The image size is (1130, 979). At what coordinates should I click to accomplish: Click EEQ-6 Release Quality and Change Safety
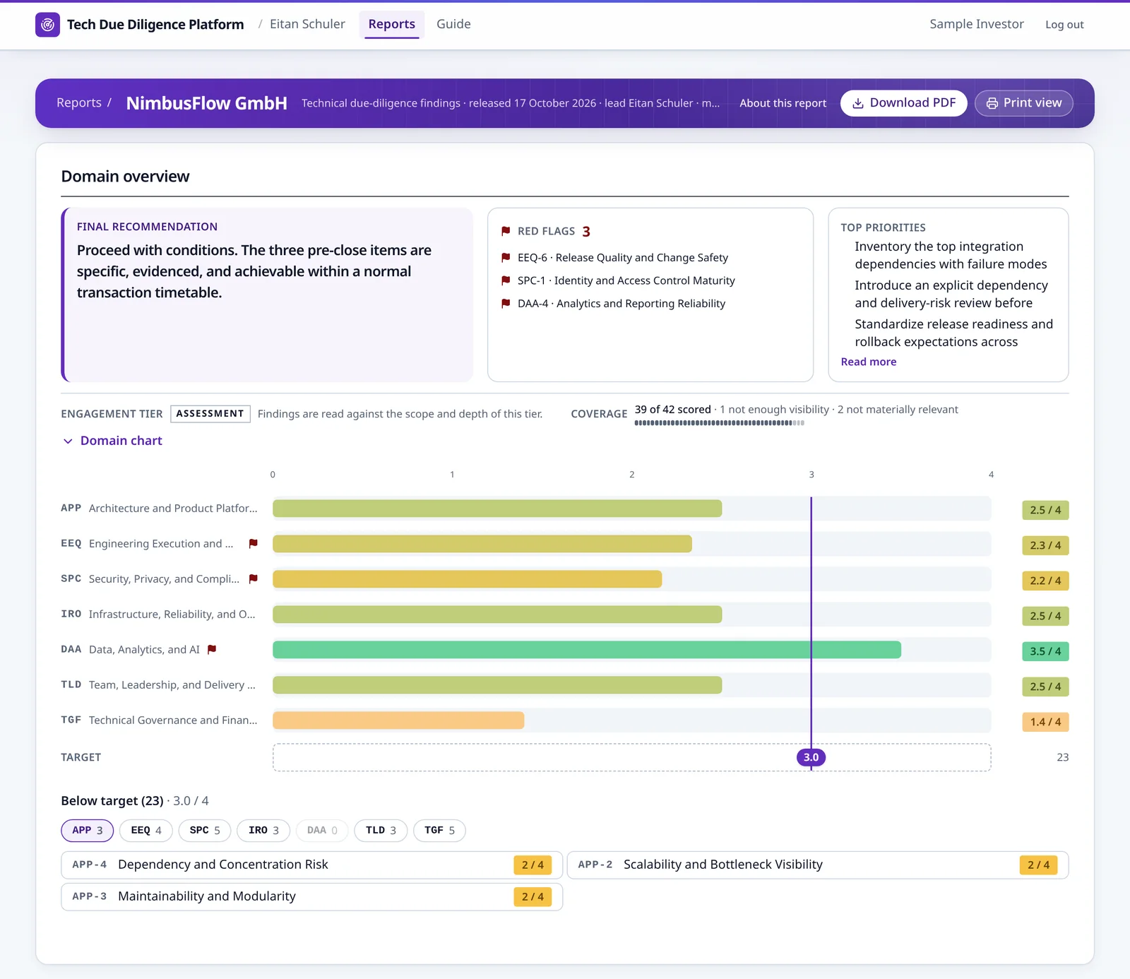623,258
